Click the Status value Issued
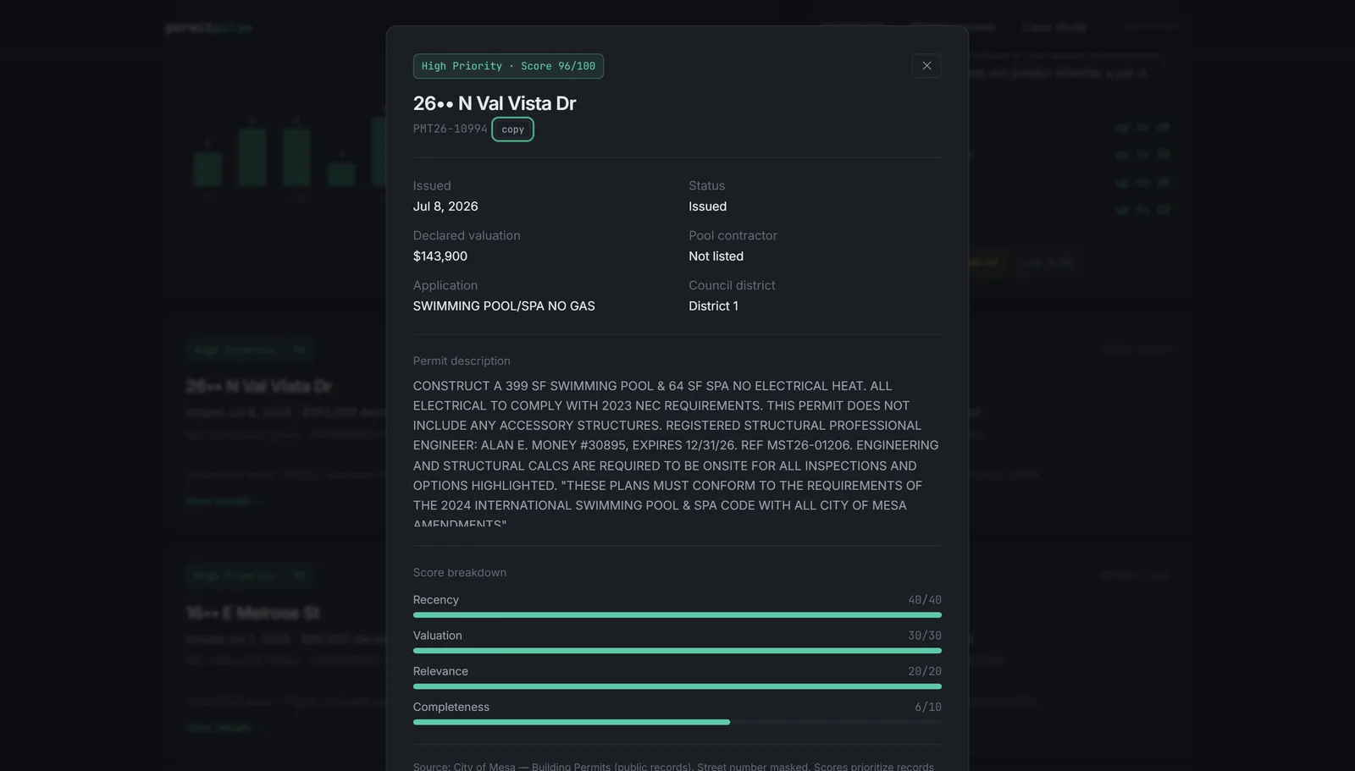 (707, 207)
